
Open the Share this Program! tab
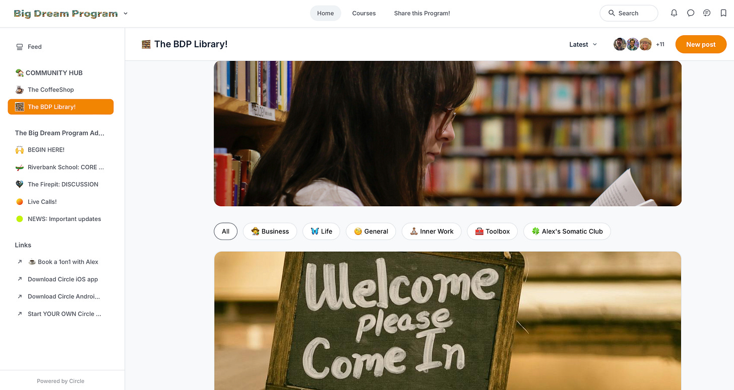422,13
